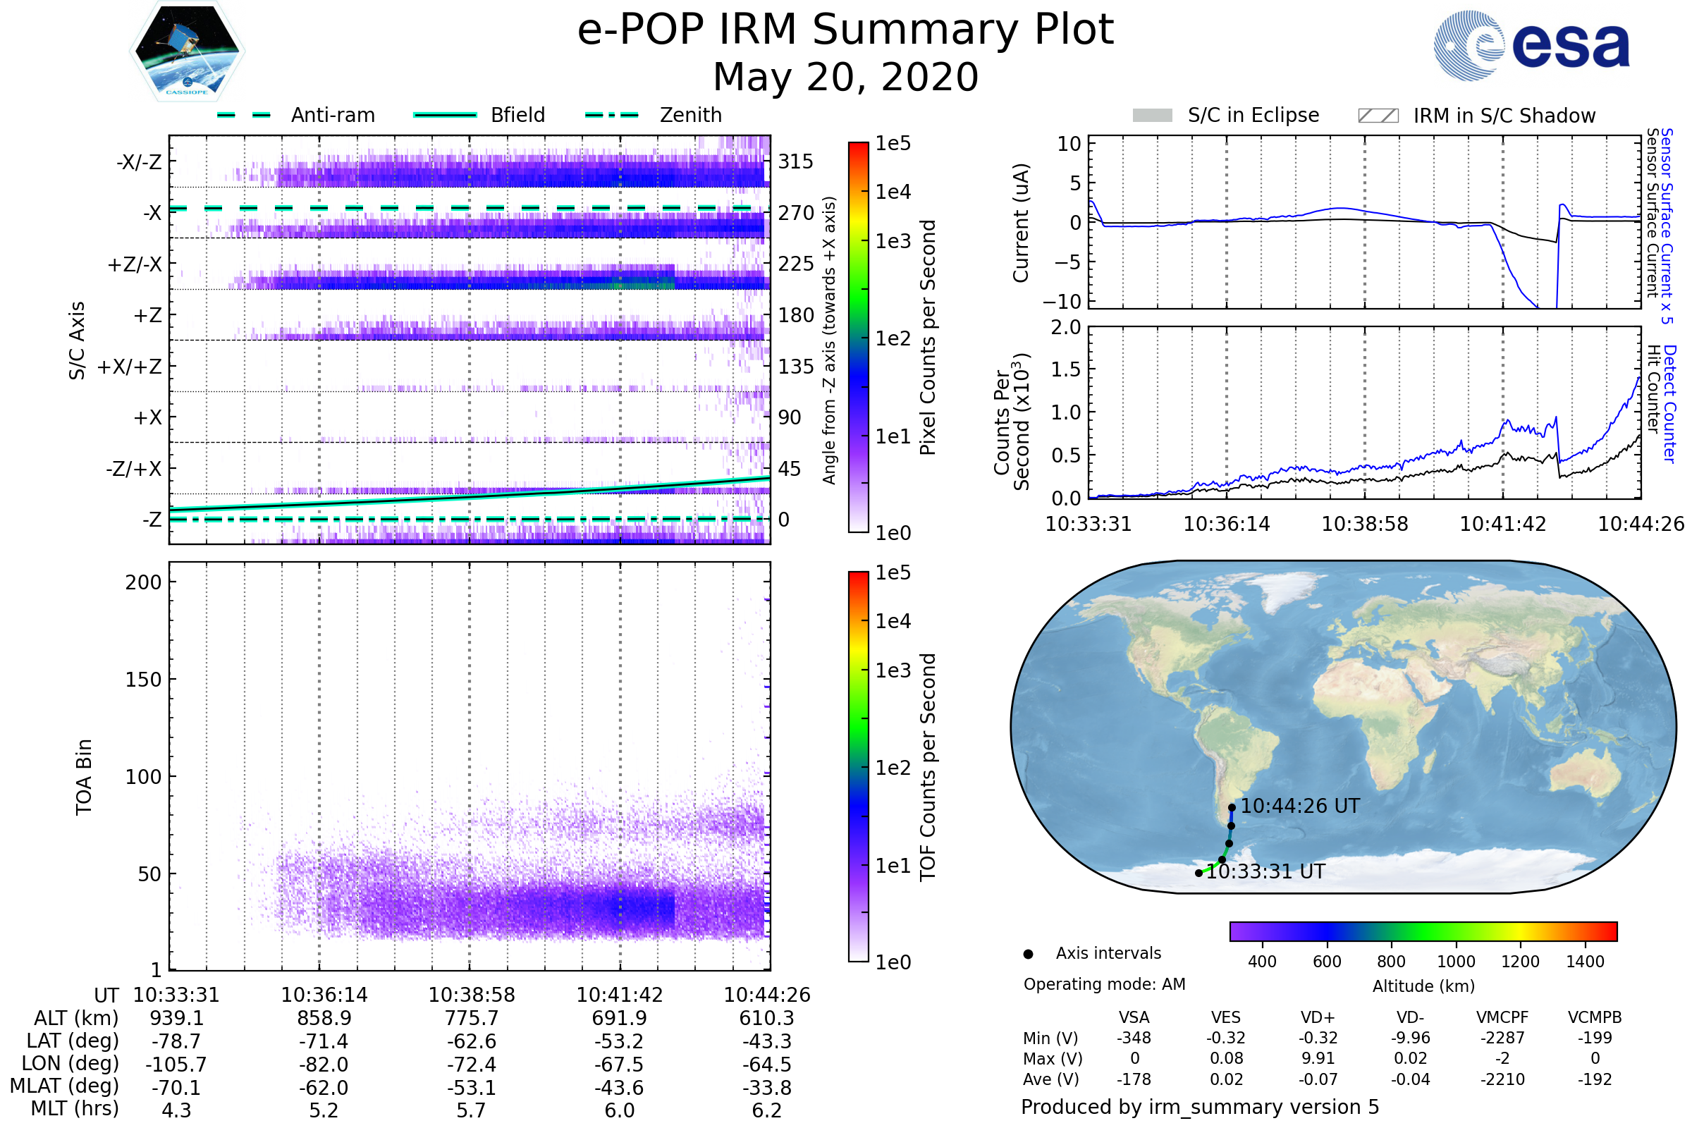Click the Altitude (km) horizontal colorbar
This screenshot has height=1128, width=1692.
(1423, 931)
